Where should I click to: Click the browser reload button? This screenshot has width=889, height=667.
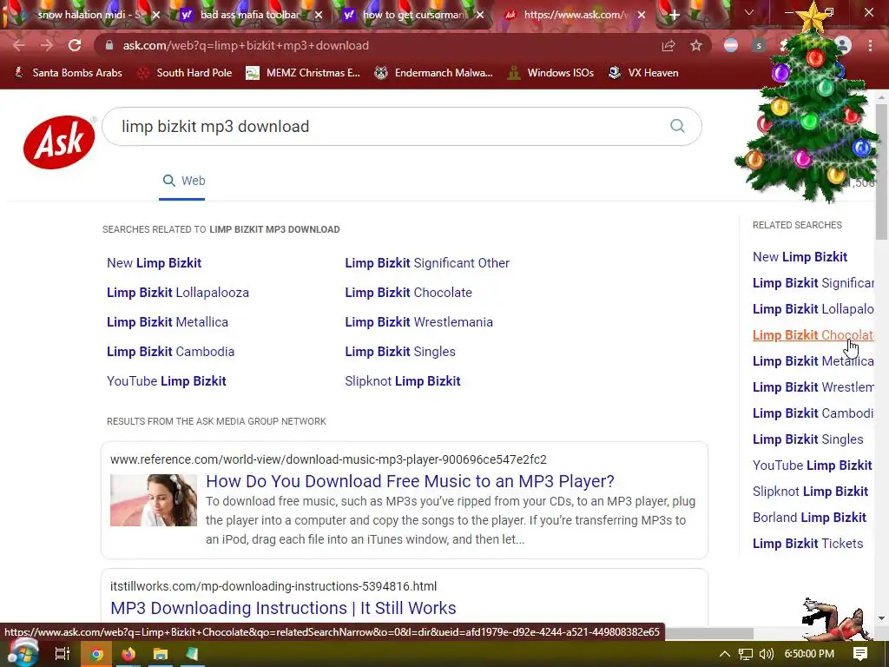pos(75,45)
